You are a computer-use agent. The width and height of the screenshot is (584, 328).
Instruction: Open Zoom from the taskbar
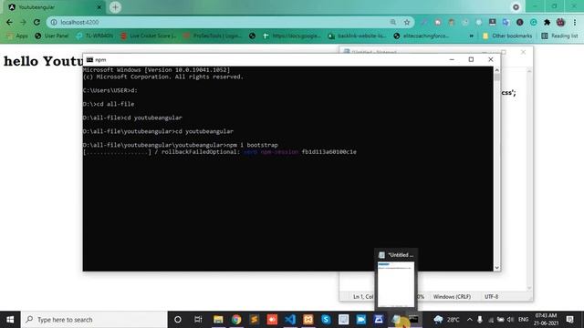(361, 320)
